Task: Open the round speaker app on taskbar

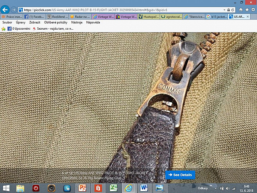Action: pos(51,188)
